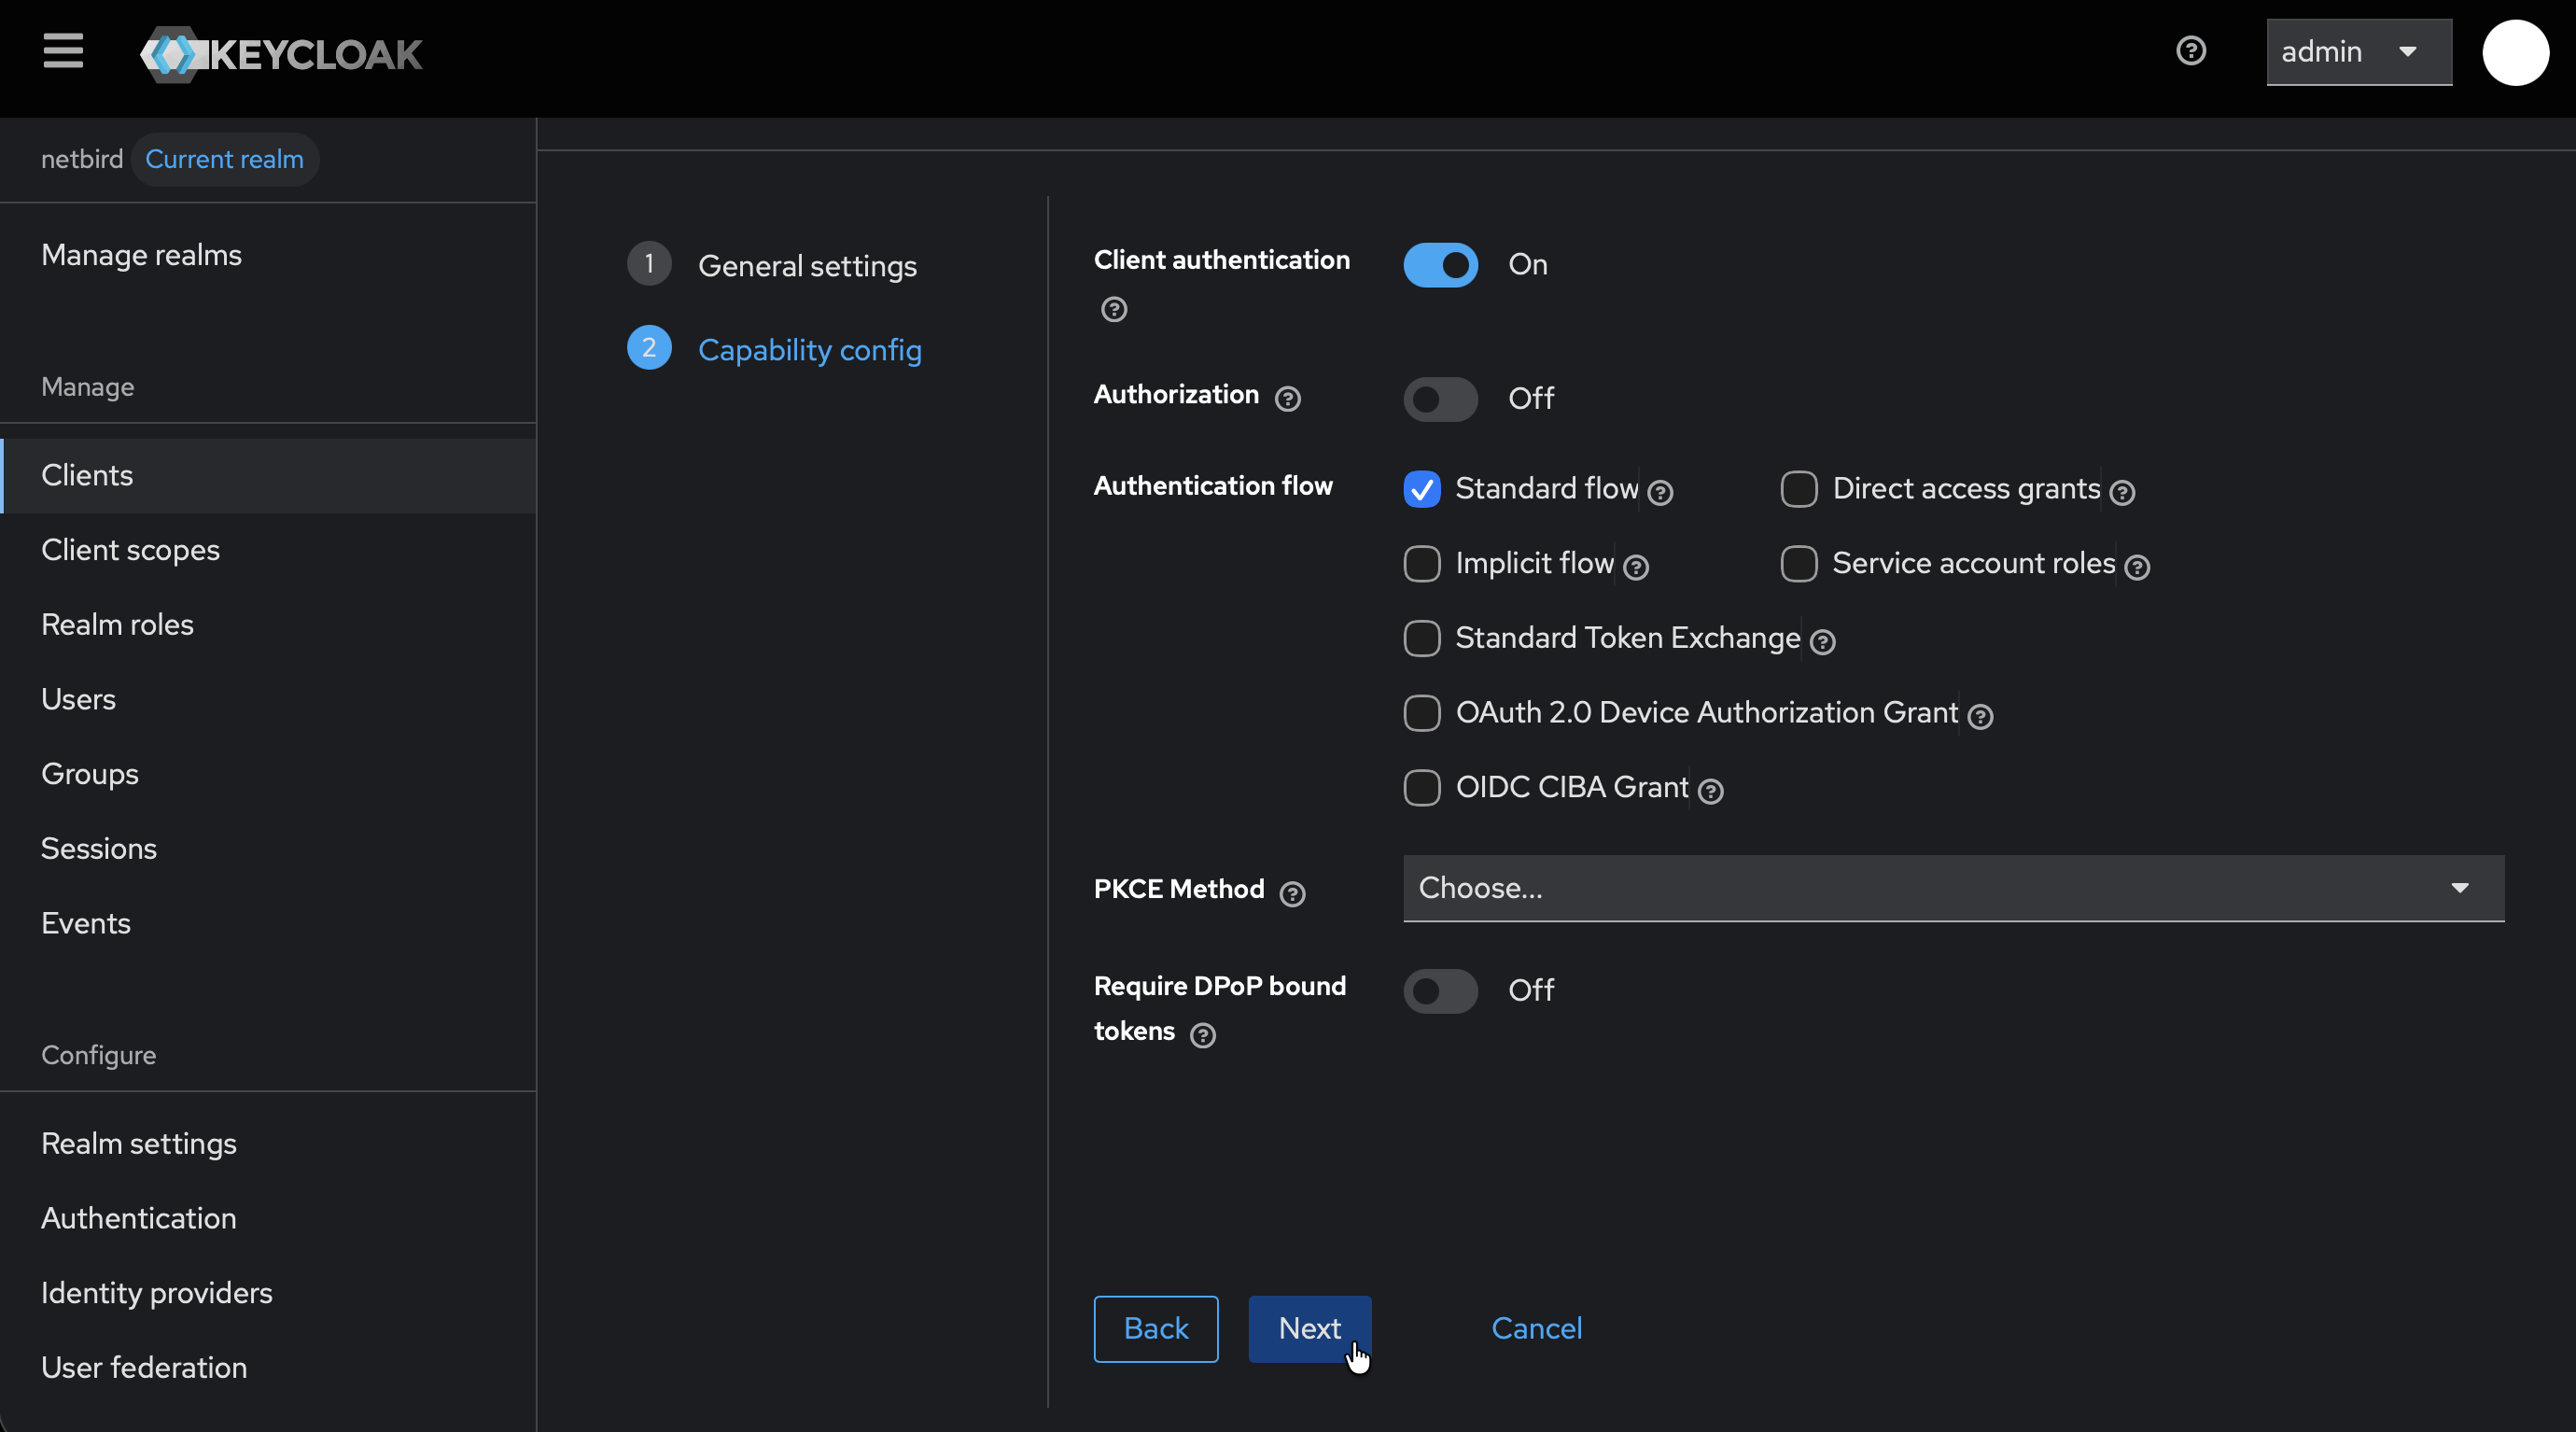Screen dimensions: 2576x1432
Task: Navigate to the Users section
Action: [x=79, y=698]
